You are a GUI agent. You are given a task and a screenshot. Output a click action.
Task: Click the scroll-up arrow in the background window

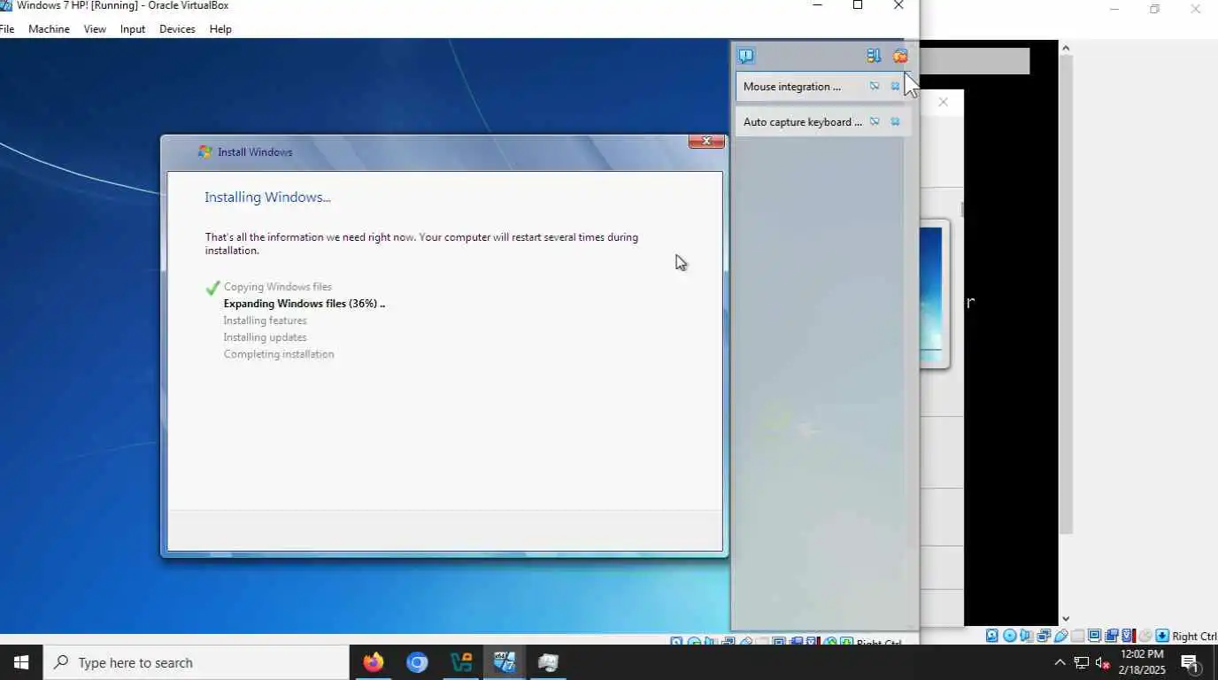pos(1066,48)
